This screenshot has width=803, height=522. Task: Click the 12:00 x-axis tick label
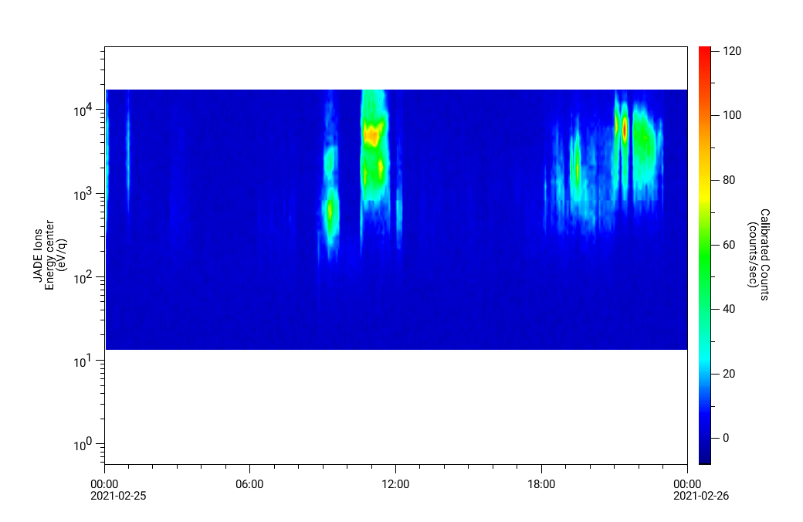click(x=395, y=484)
